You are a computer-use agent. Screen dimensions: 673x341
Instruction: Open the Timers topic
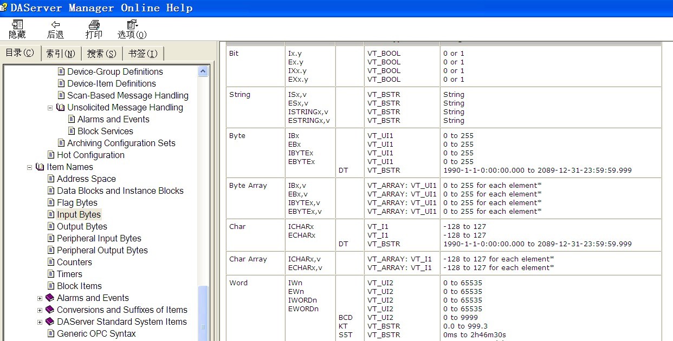69,274
